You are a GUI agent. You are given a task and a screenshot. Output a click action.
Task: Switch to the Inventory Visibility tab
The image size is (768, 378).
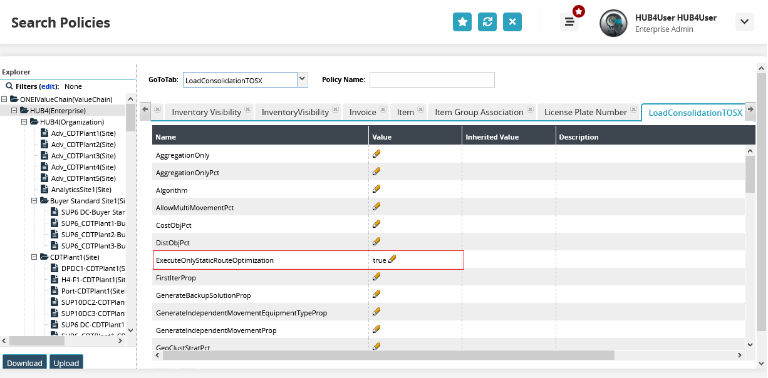(x=206, y=112)
